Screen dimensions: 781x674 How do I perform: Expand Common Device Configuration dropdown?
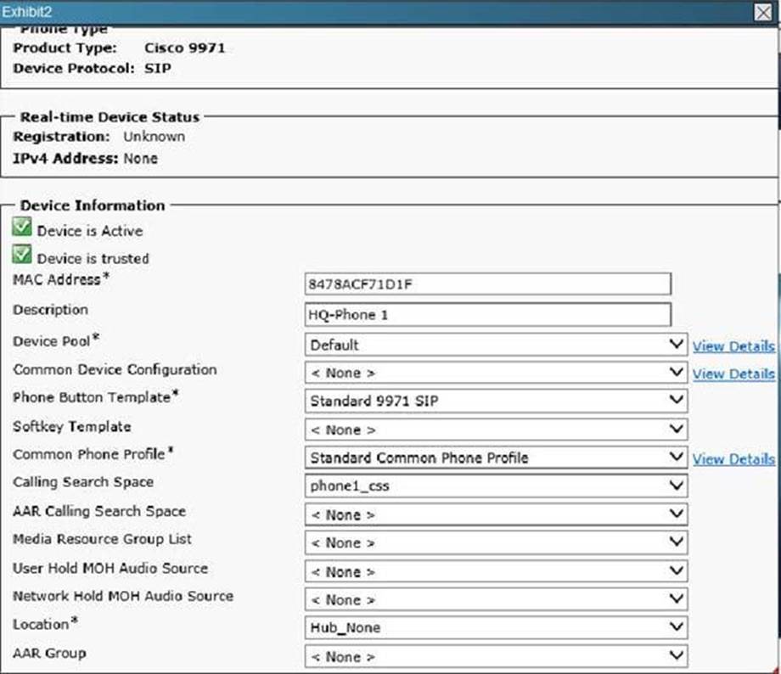[x=496, y=373]
